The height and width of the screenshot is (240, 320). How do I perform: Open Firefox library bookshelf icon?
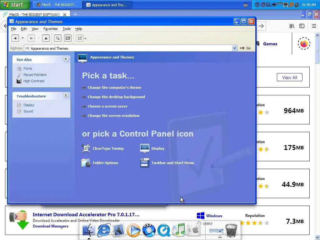pyautogui.click(x=292, y=26)
